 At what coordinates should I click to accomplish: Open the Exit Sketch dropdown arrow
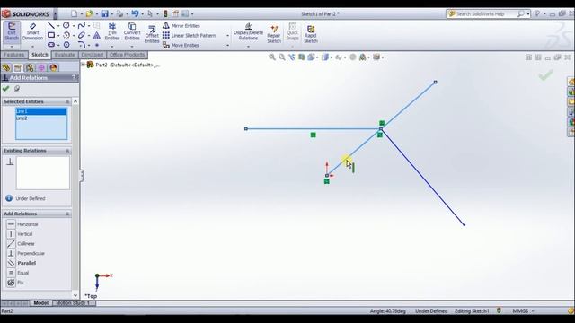point(12,47)
